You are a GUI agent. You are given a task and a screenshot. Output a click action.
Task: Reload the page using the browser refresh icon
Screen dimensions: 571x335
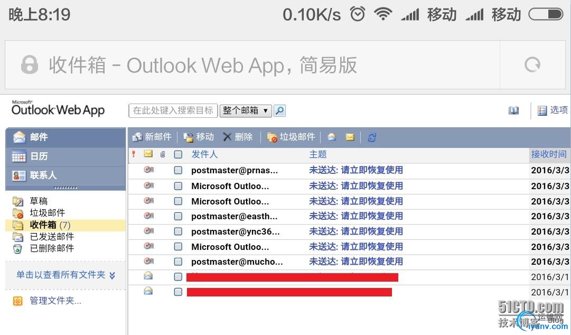pos(532,65)
